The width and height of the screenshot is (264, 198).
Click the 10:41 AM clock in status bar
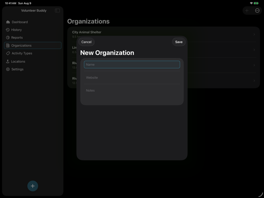click(10, 3)
